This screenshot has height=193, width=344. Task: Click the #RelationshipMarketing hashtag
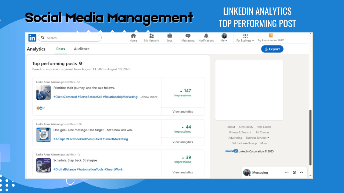tap(120, 97)
